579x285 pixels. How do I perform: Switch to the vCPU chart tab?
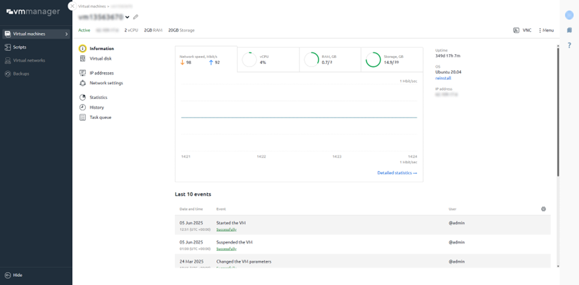(268, 60)
